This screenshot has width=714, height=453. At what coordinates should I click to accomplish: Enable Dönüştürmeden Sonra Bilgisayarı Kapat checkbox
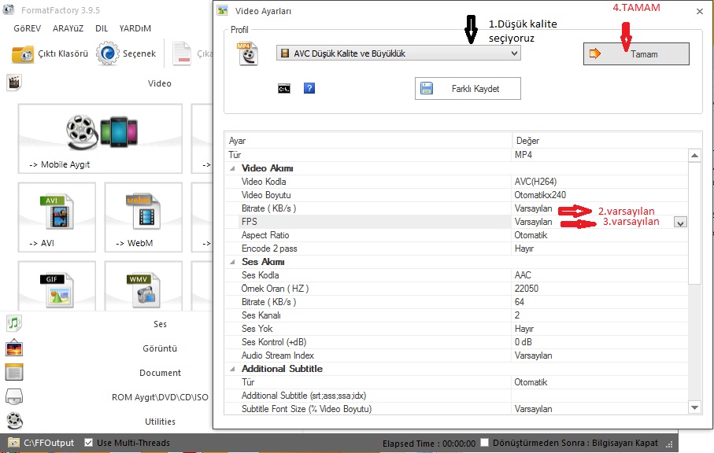coord(484,443)
